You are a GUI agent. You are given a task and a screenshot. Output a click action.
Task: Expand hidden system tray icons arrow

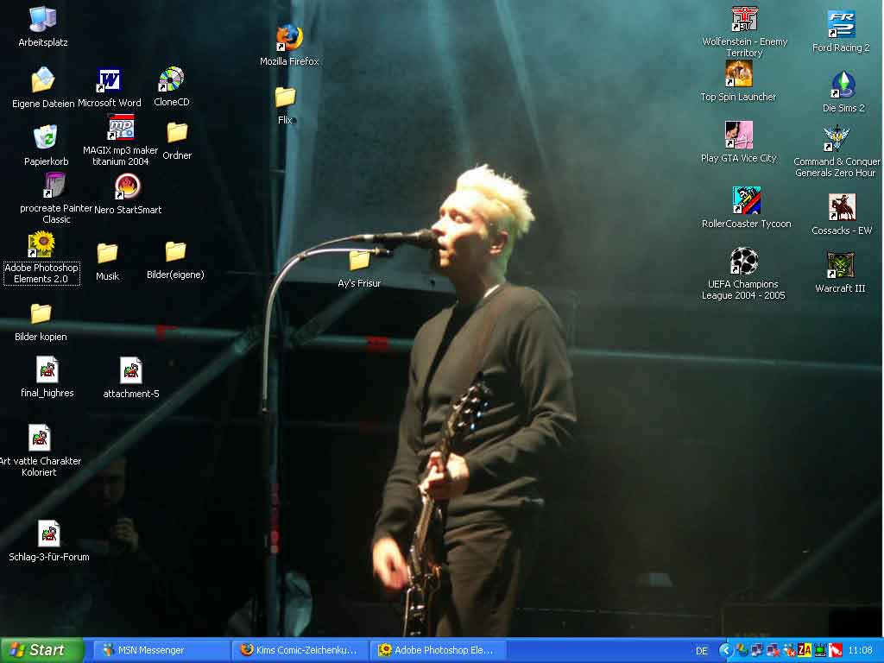[725, 650]
